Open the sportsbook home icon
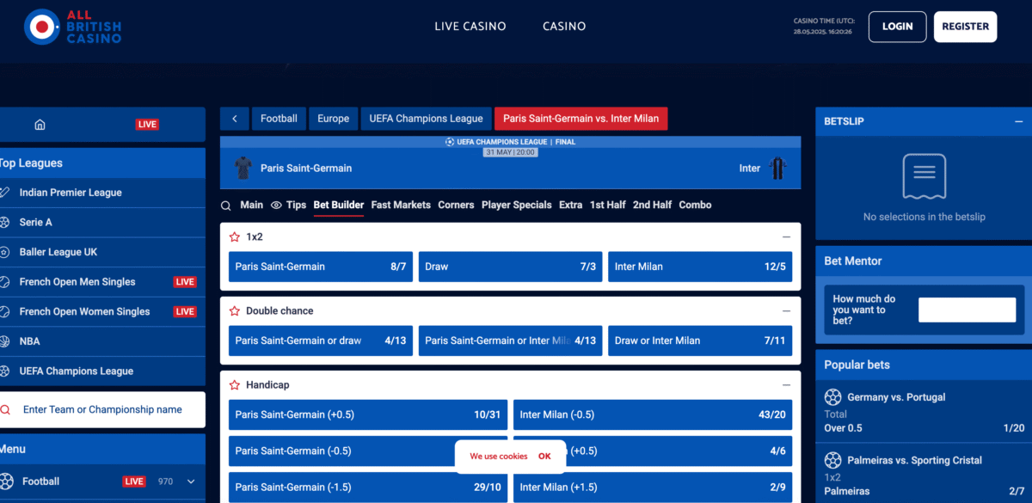Viewport: 1032px width, 503px height. (40, 125)
